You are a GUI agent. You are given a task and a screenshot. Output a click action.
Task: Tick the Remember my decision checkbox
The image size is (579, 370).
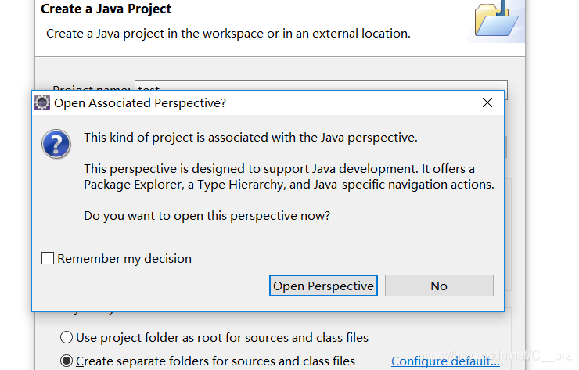pos(48,258)
